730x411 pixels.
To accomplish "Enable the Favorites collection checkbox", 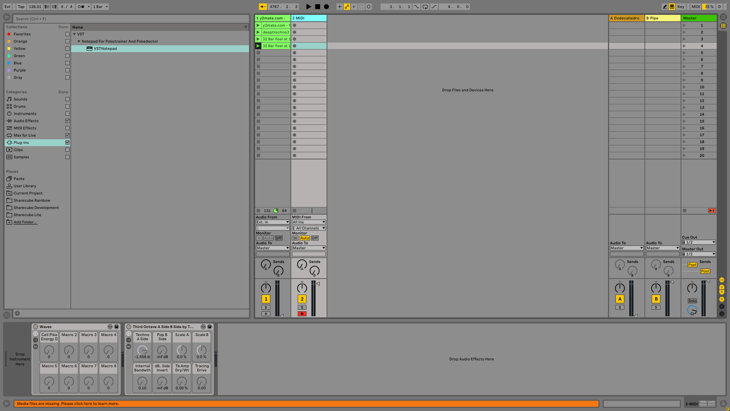I will tap(67, 34).
